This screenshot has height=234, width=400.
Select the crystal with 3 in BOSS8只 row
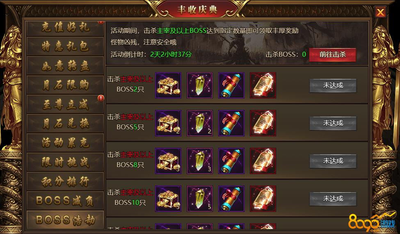(x=200, y=161)
